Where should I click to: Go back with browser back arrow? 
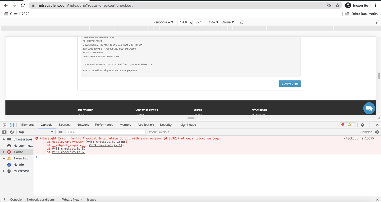tap(6, 5)
